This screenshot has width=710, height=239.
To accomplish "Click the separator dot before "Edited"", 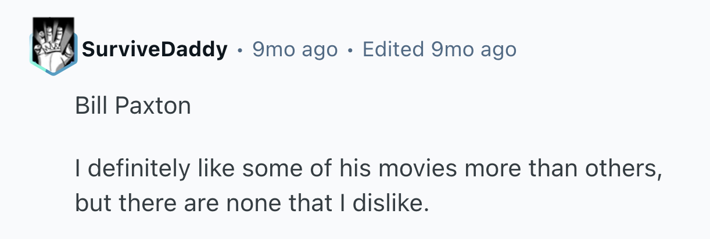I will 350,50.
